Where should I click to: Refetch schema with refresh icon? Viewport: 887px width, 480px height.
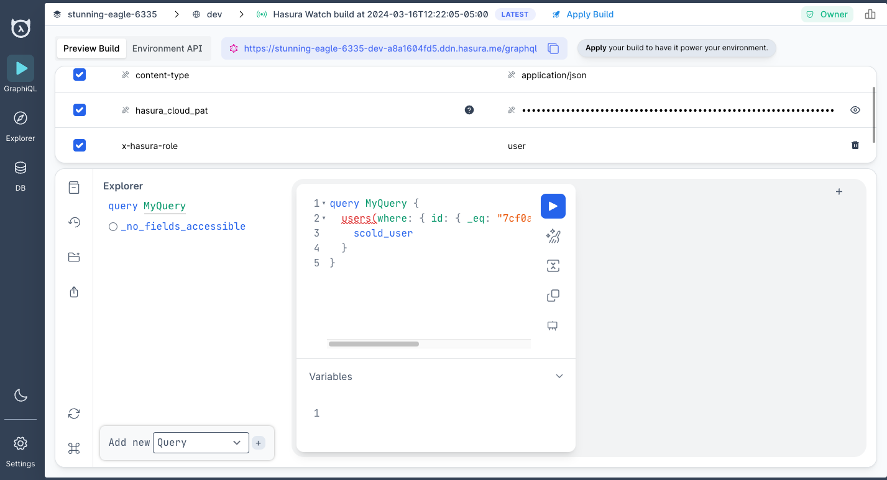coord(74,414)
